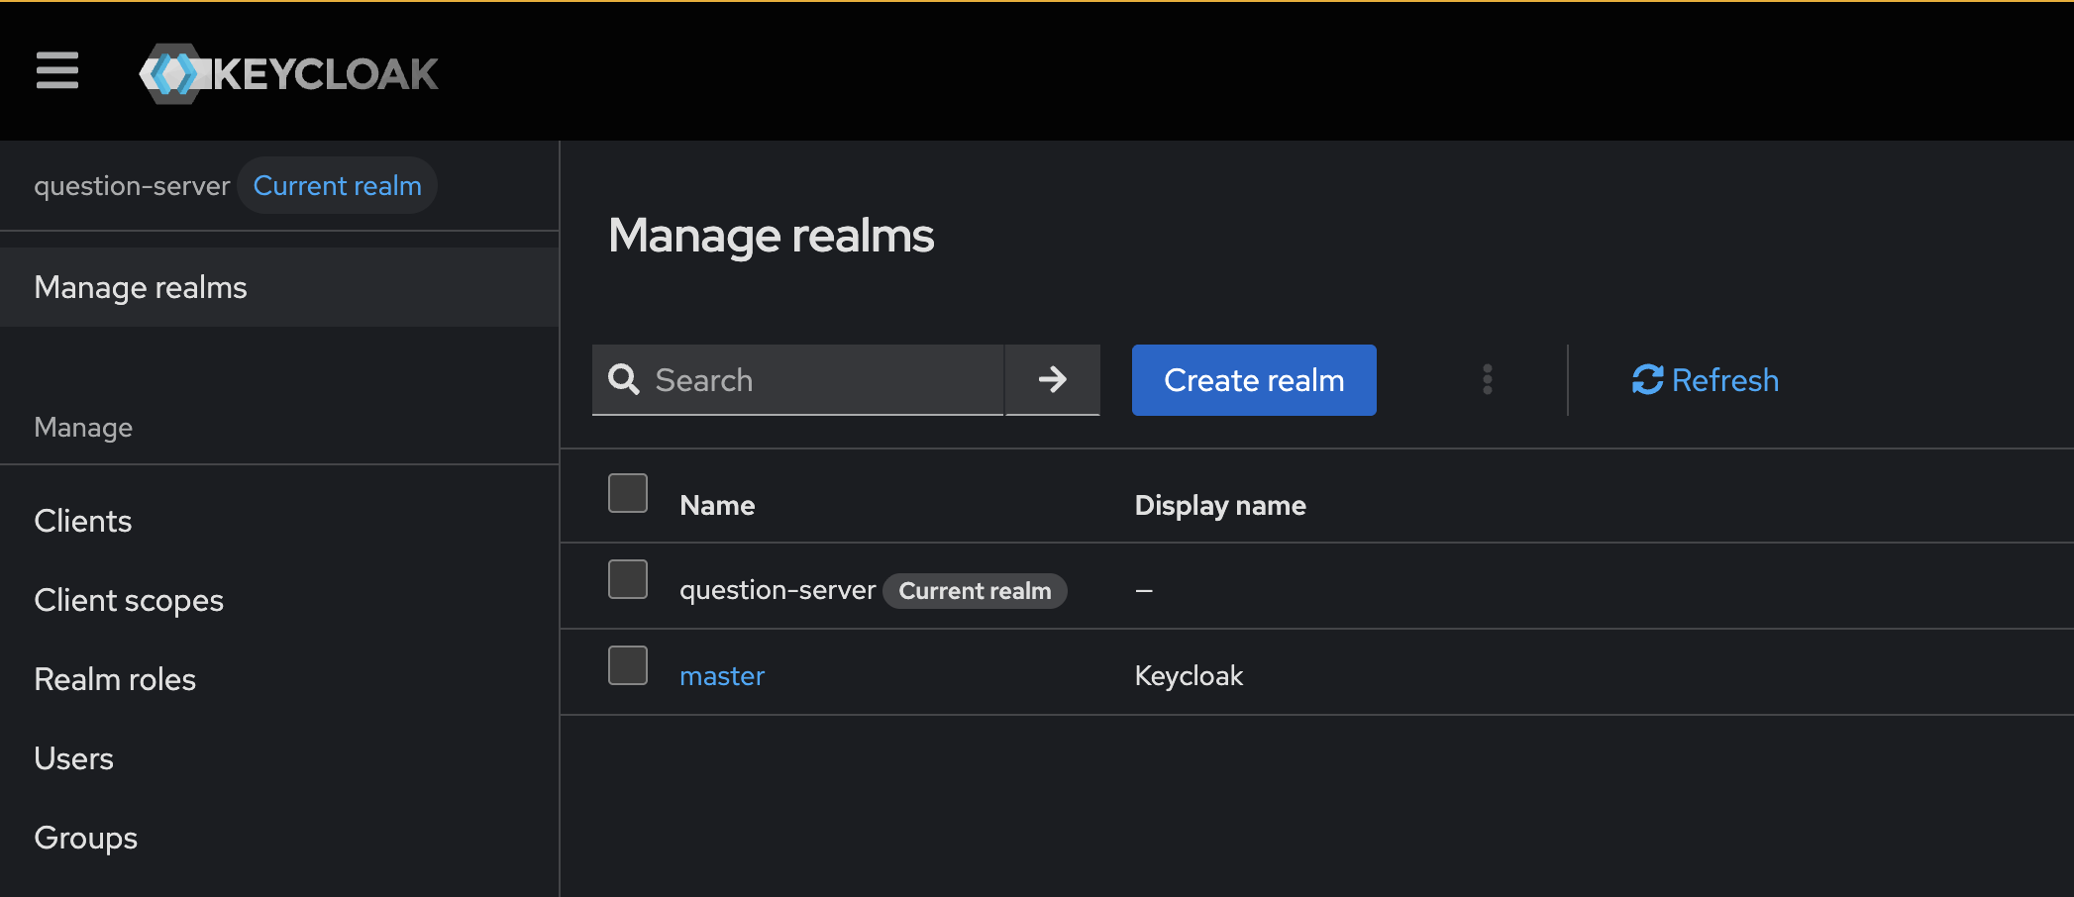
Task: Open the Clients page
Action: click(83, 521)
